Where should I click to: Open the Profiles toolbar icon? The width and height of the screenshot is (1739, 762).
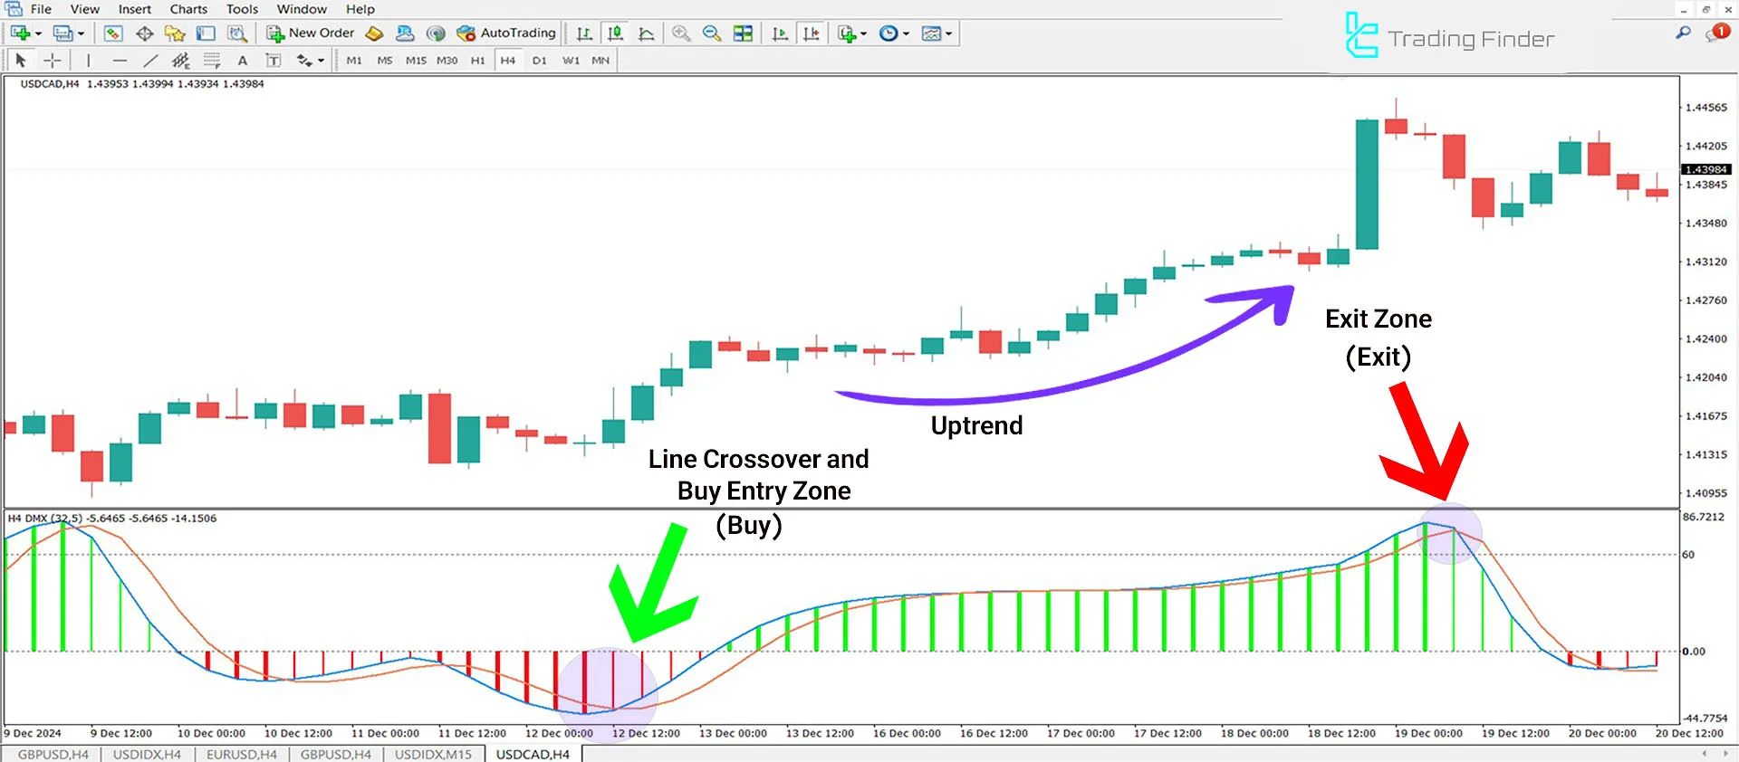point(62,33)
